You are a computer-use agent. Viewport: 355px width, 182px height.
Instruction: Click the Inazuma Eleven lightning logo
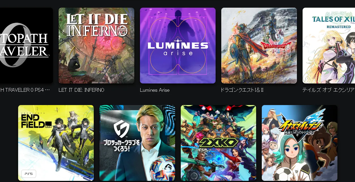tap(301, 125)
